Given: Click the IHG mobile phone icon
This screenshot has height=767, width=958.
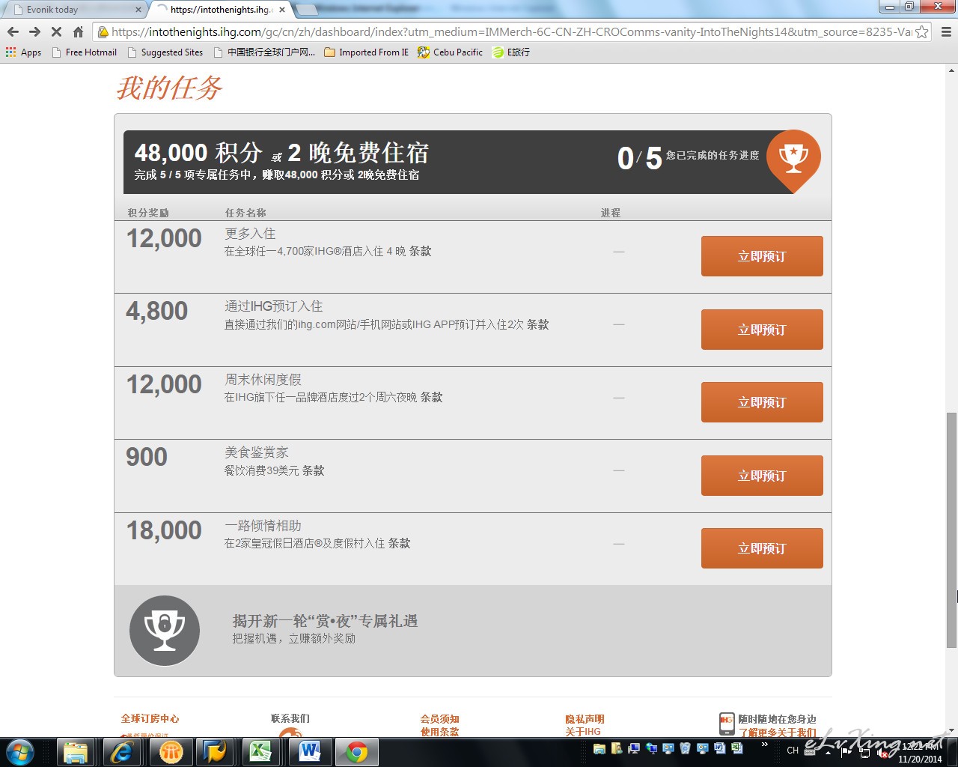Looking at the screenshot, I should (727, 724).
